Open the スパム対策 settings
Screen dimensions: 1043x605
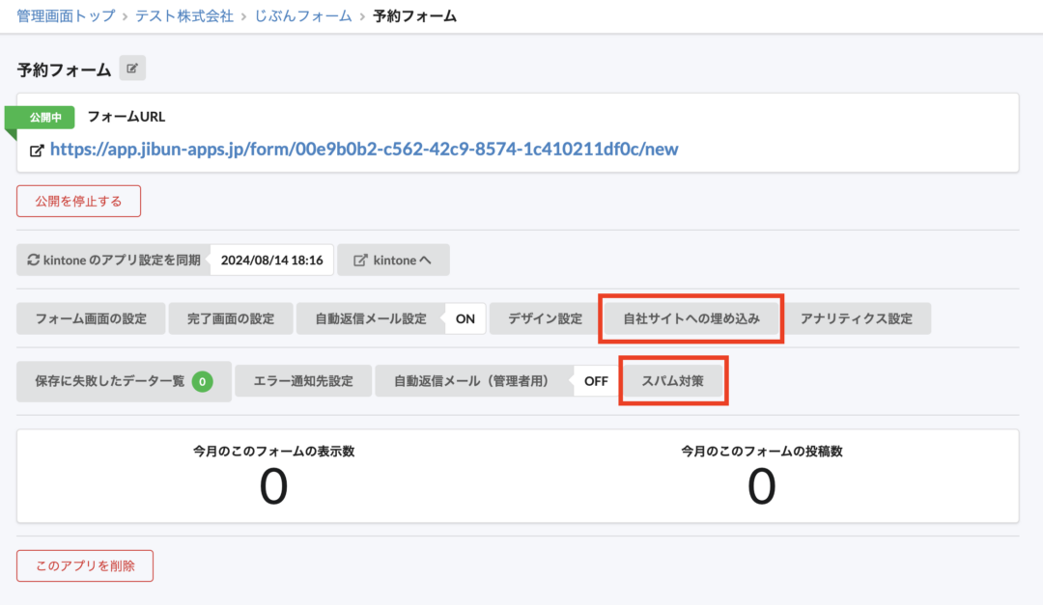coord(673,380)
